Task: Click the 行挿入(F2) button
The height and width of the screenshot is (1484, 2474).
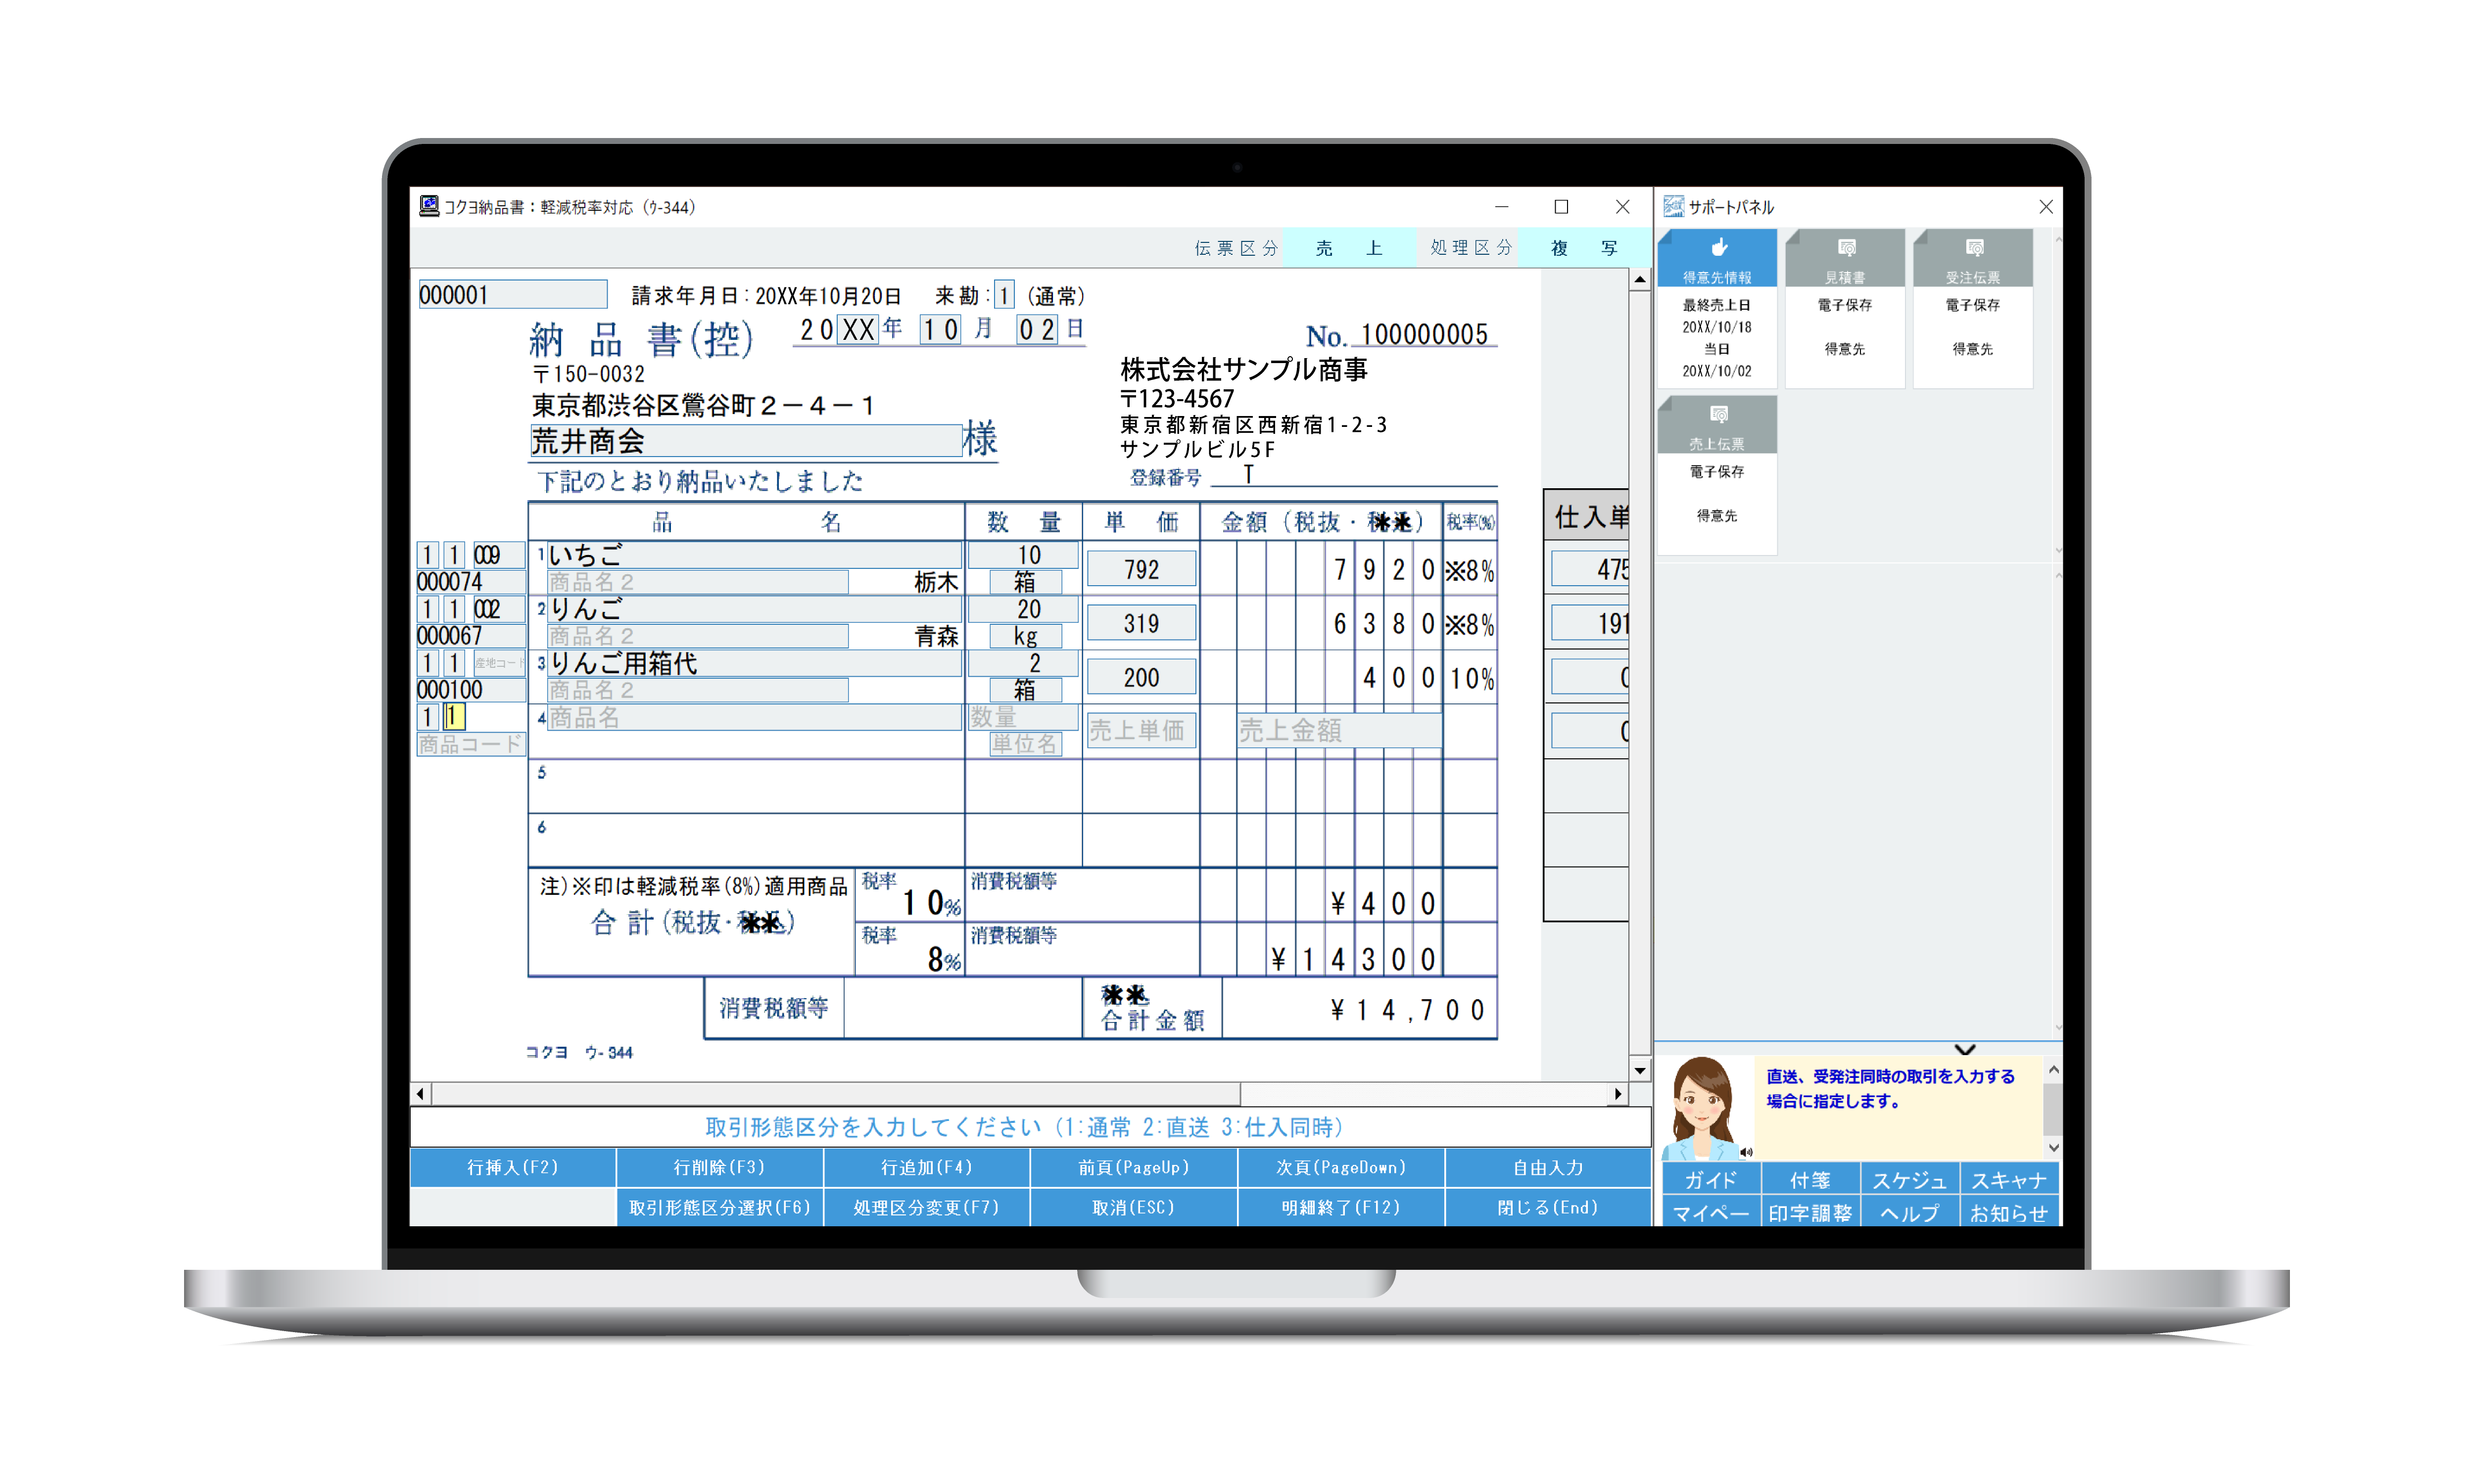Action: point(512,1167)
